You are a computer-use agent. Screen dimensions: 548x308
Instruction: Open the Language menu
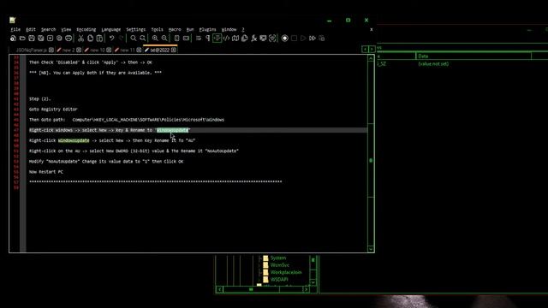click(110, 29)
